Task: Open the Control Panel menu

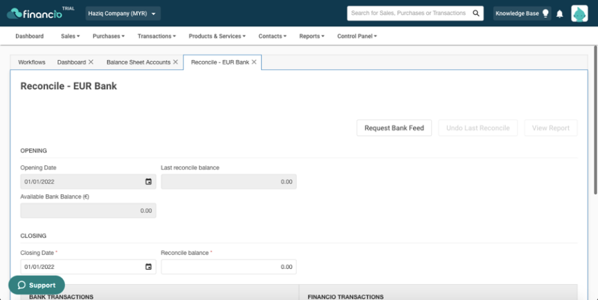Action: [357, 36]
